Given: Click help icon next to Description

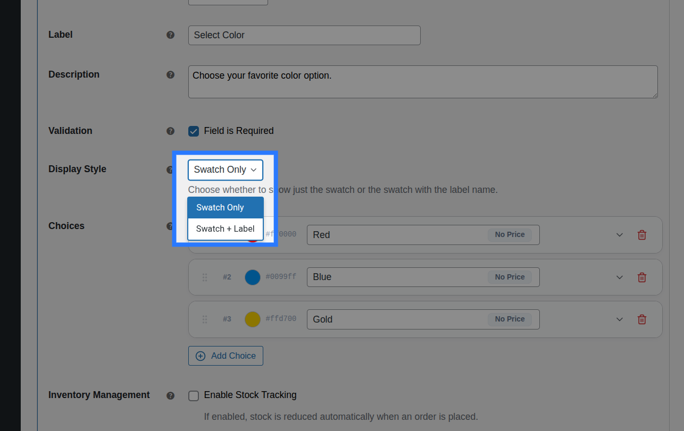Looking at the screenshot, I should coord(170,75).
